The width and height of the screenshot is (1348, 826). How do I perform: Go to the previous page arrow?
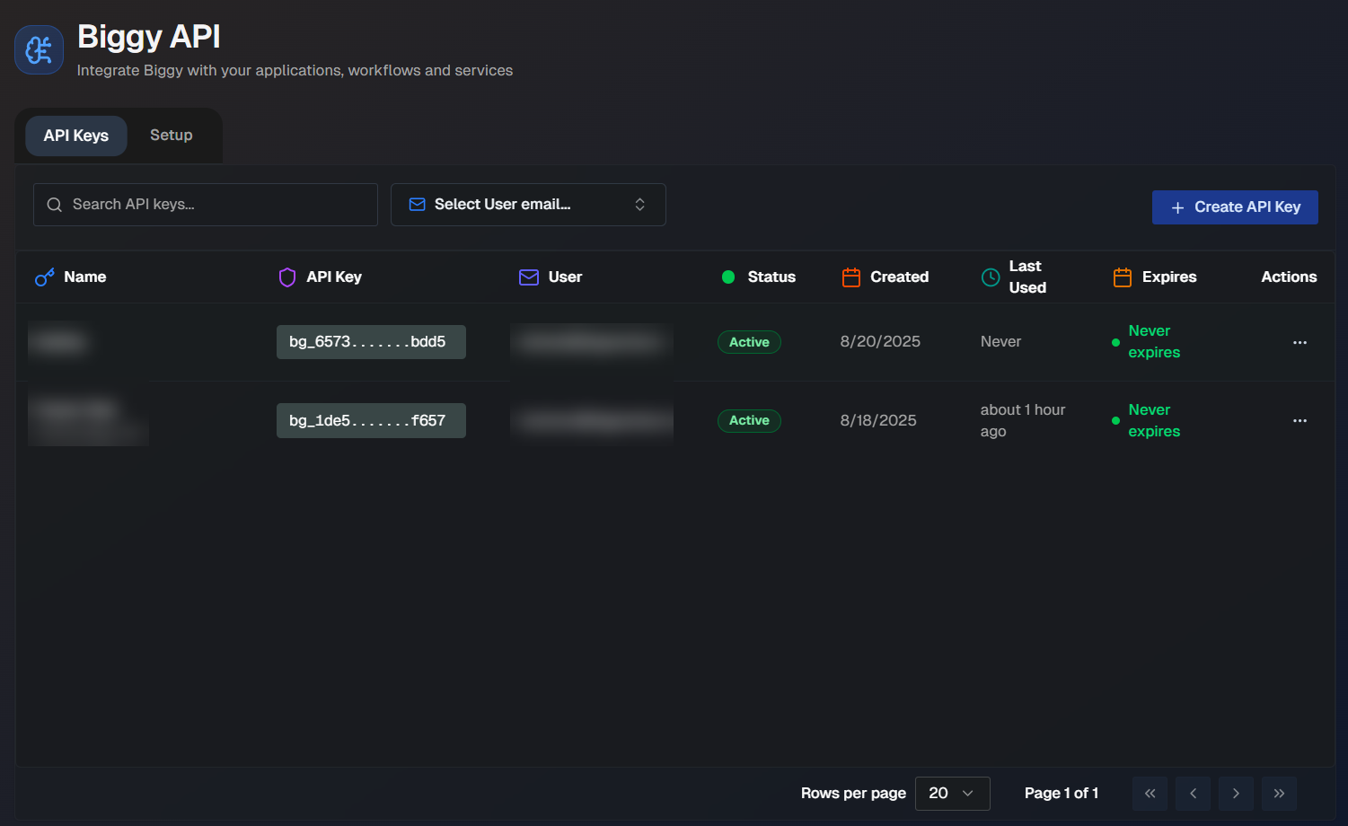[1193, 794]
